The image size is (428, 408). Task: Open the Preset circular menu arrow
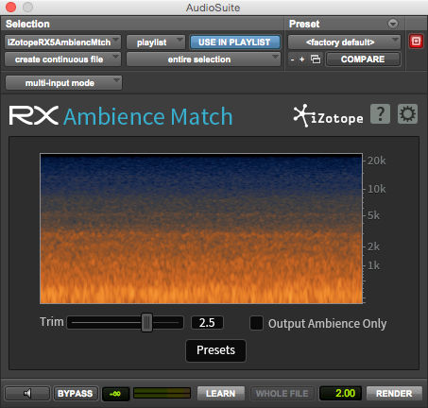pyautogui.click(x=393, y=24)
